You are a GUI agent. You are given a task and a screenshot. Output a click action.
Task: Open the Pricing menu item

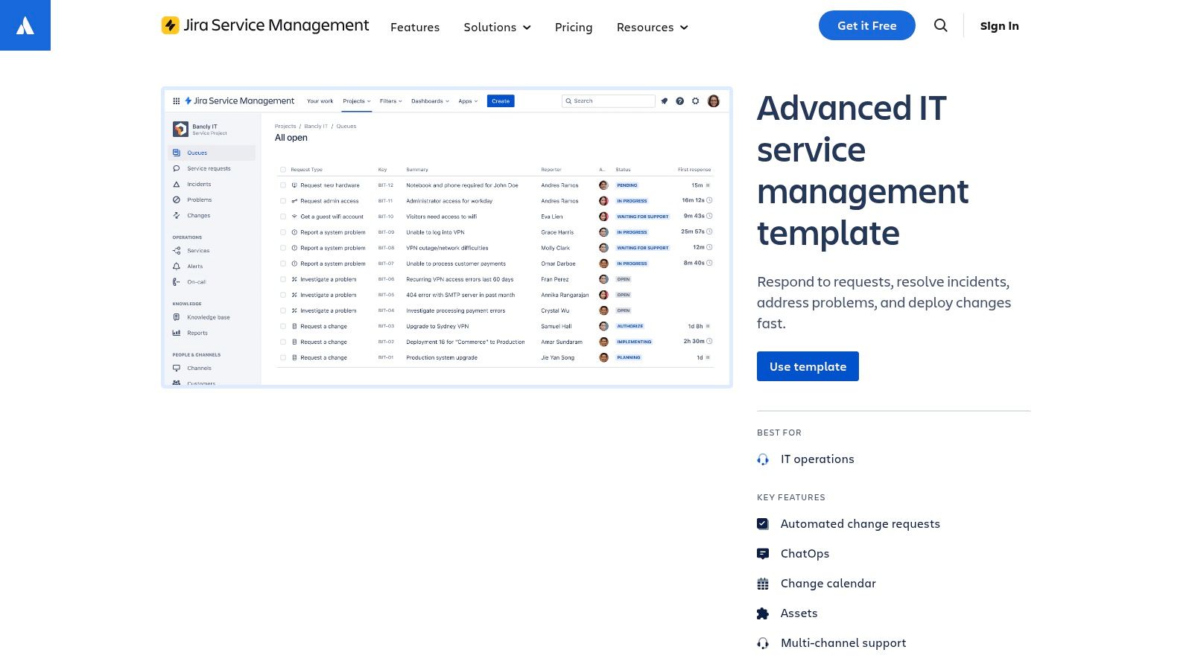(574, 27)
